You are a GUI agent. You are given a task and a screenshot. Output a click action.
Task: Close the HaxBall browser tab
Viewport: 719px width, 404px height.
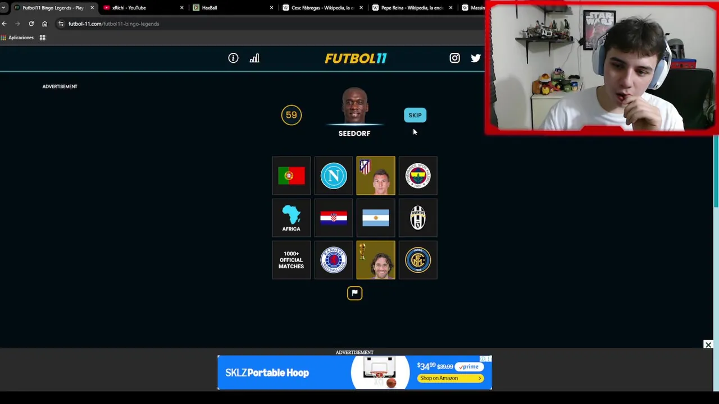(271, 8)
